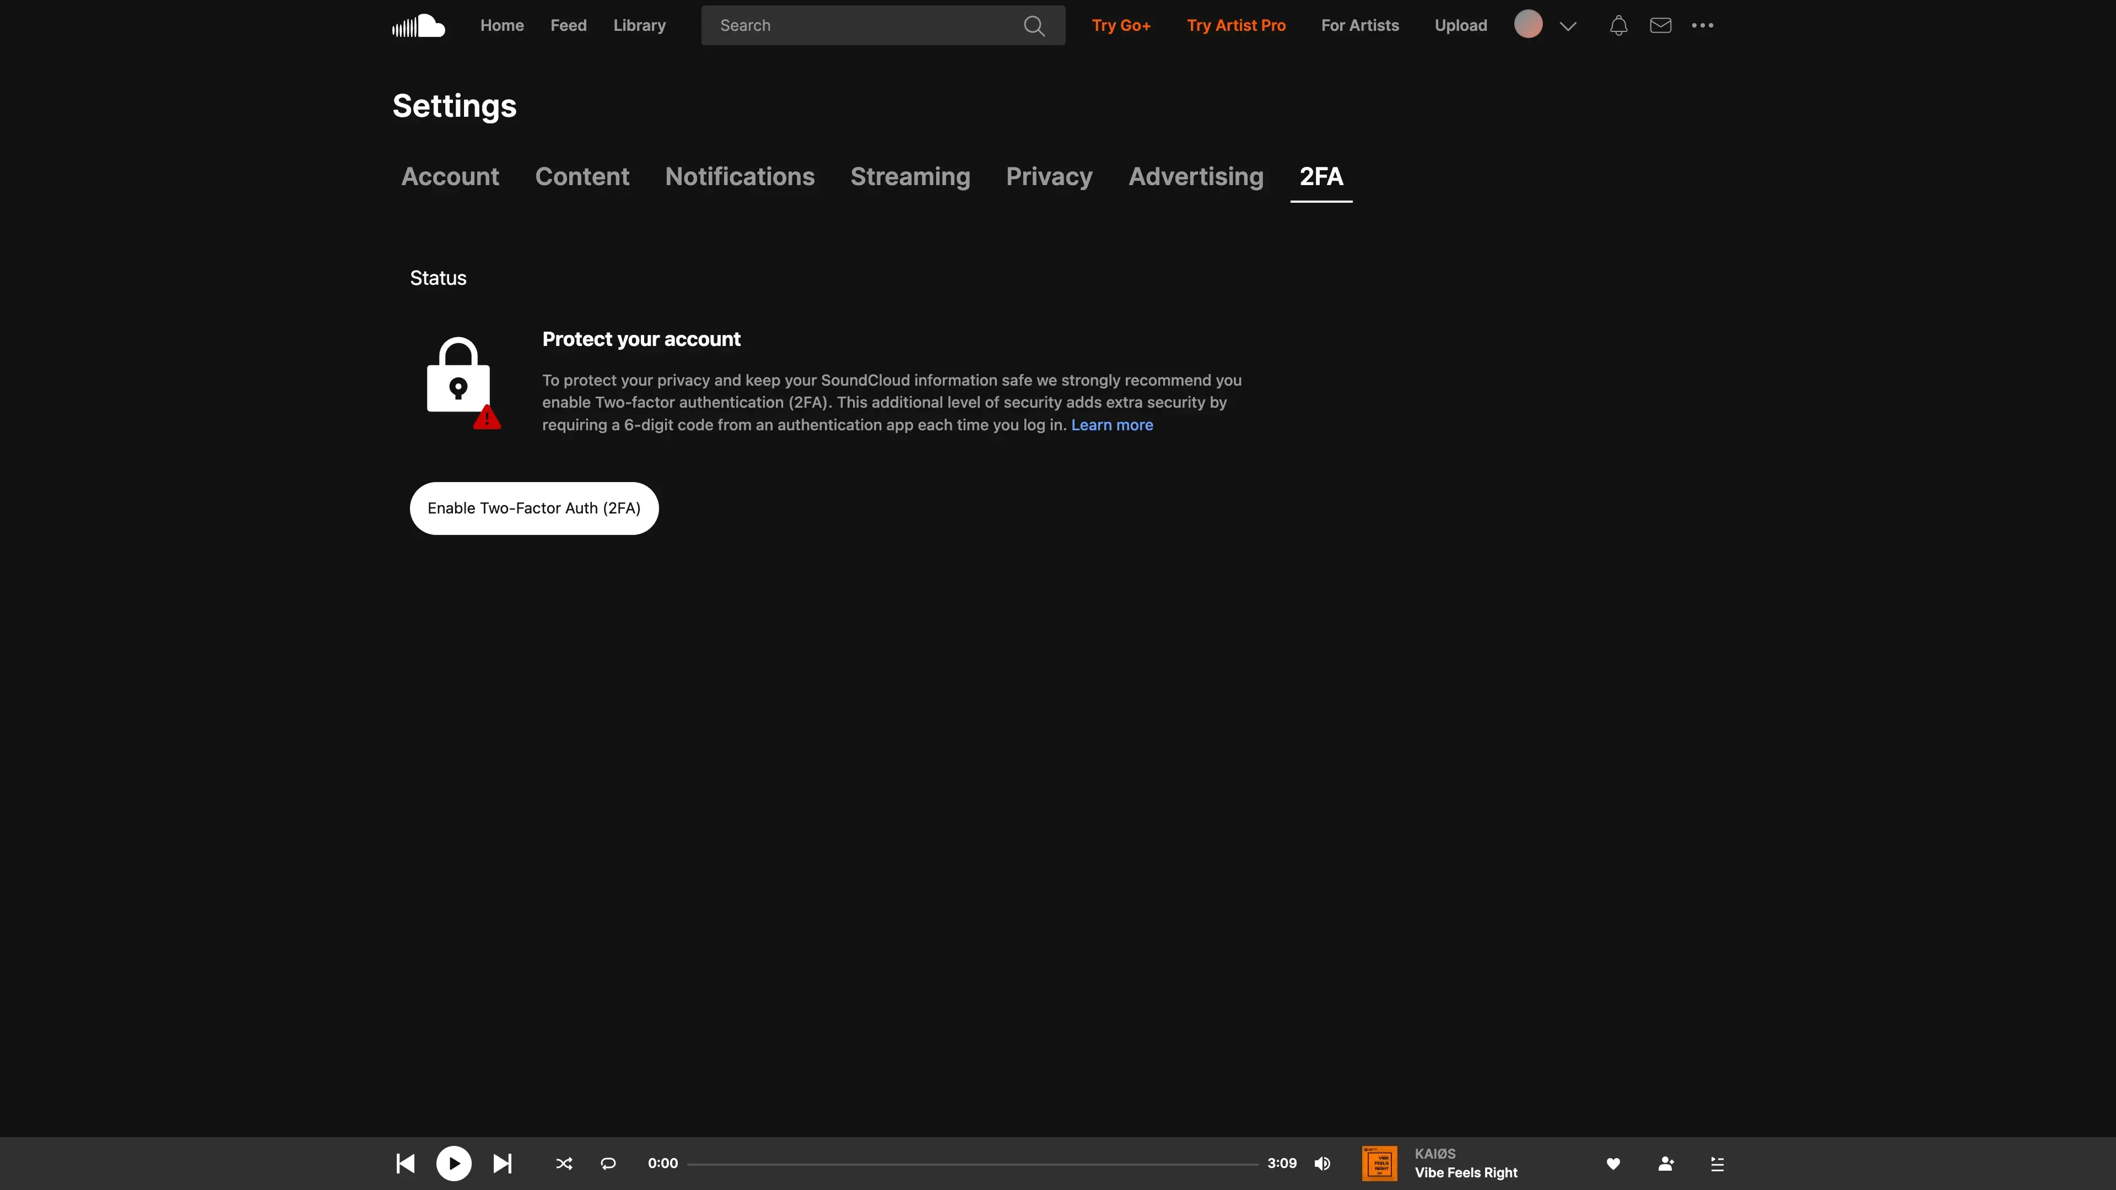This screenshot has width=2116, height=1190.
Task: Toggle shuffle mode
Action: click(x=564, y=1163)
